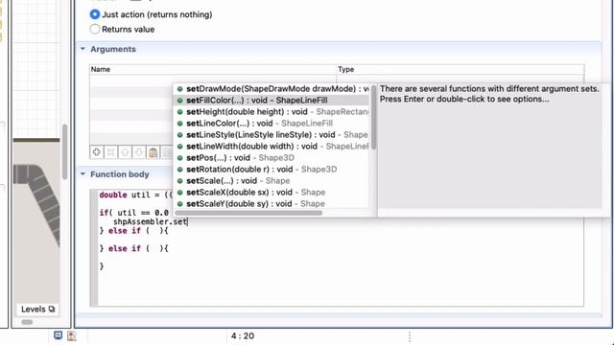Screen dimensions: 614x345
Task: Click the vertical scrollbar of autocomplete list
Action: (x=373, y=117)
